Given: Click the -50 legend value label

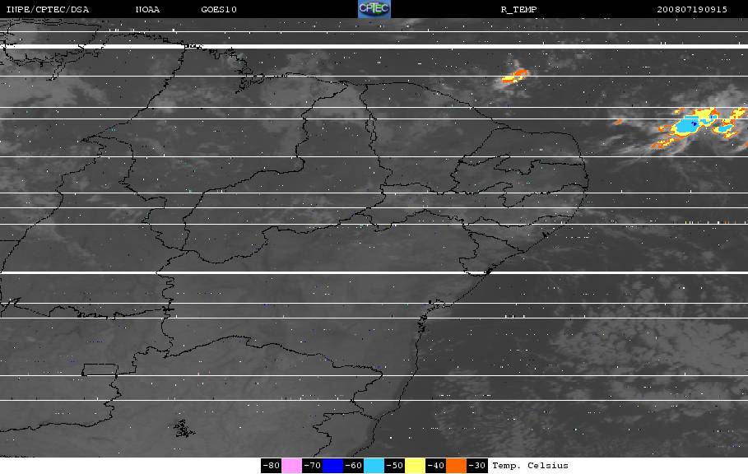Looking at the screenshot, I should click(394, 466).
